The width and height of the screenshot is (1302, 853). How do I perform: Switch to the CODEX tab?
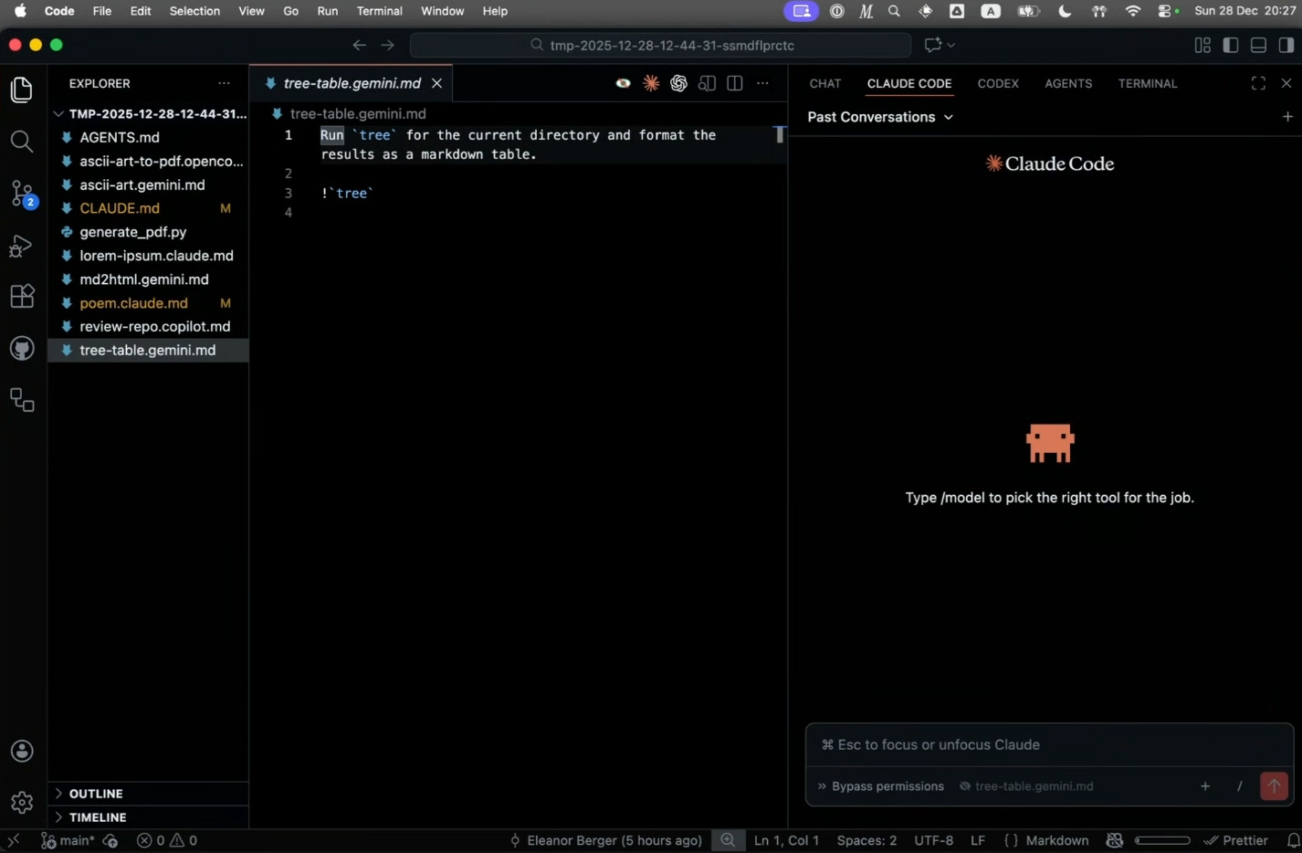[998, 83]
